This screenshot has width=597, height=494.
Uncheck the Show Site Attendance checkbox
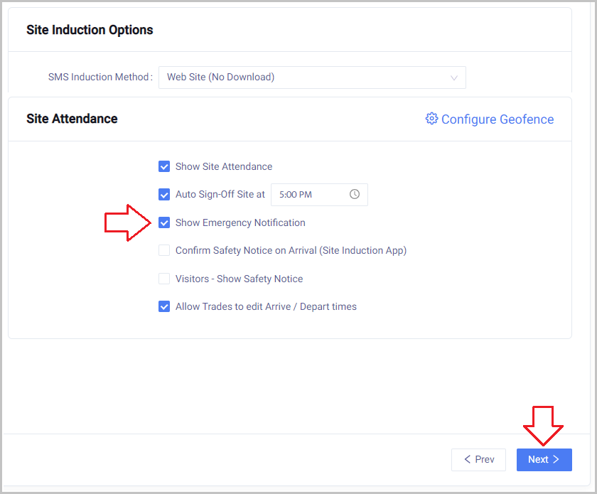(164, 166)
